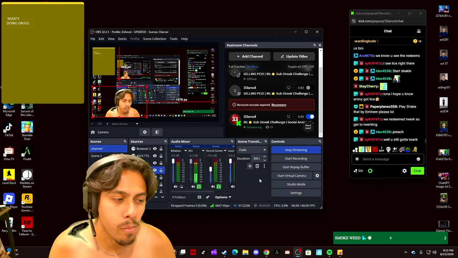Open Camera source filters icon
Viewport: 458px width, 258px height.
tap(157, 132)
